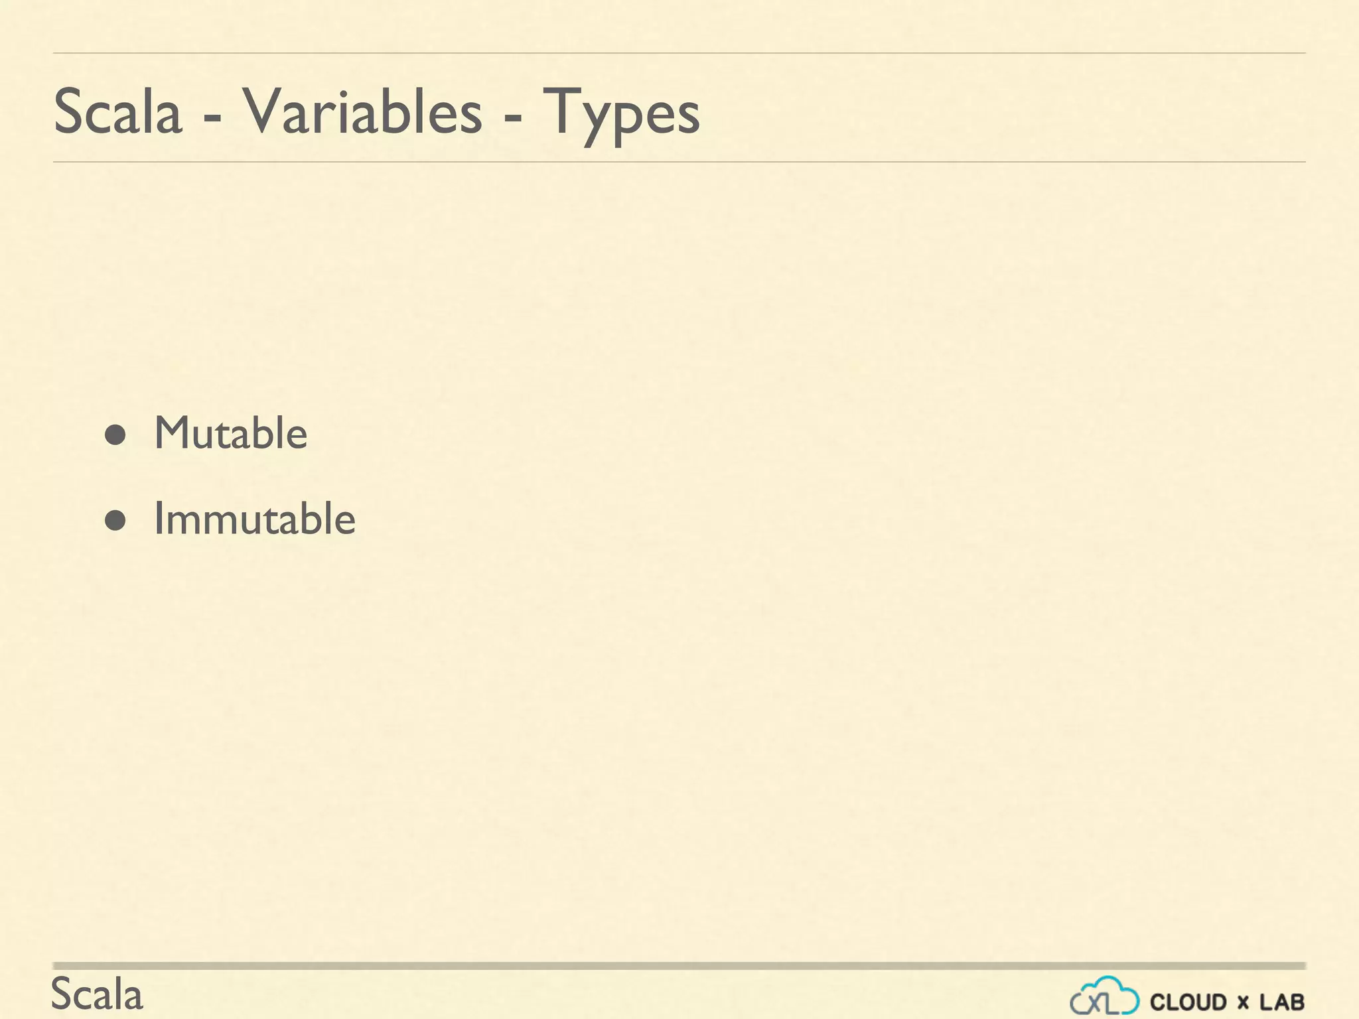Click the thin rule above the title
This screenshot has height=1019, width=1359.
(678, 53)
